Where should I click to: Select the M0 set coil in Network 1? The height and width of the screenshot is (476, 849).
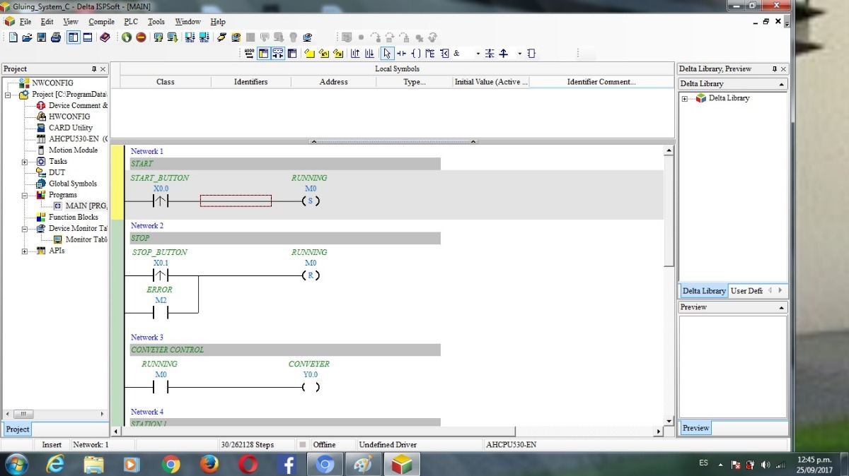point(310,201)
